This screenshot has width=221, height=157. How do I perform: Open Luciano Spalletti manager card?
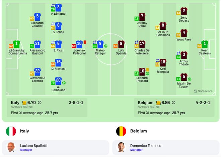pos(56,148)
